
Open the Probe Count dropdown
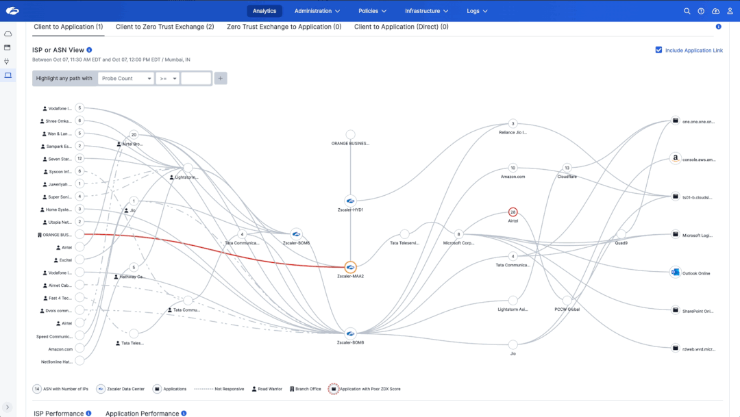click(126, 78)
